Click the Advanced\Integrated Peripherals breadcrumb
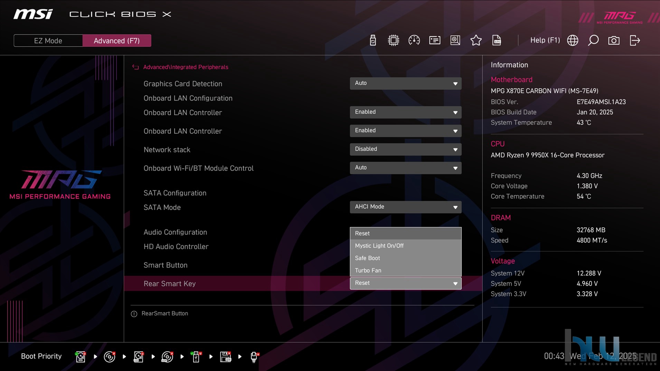This screenshot has height=371, width=660. click(x=186, y=67)
